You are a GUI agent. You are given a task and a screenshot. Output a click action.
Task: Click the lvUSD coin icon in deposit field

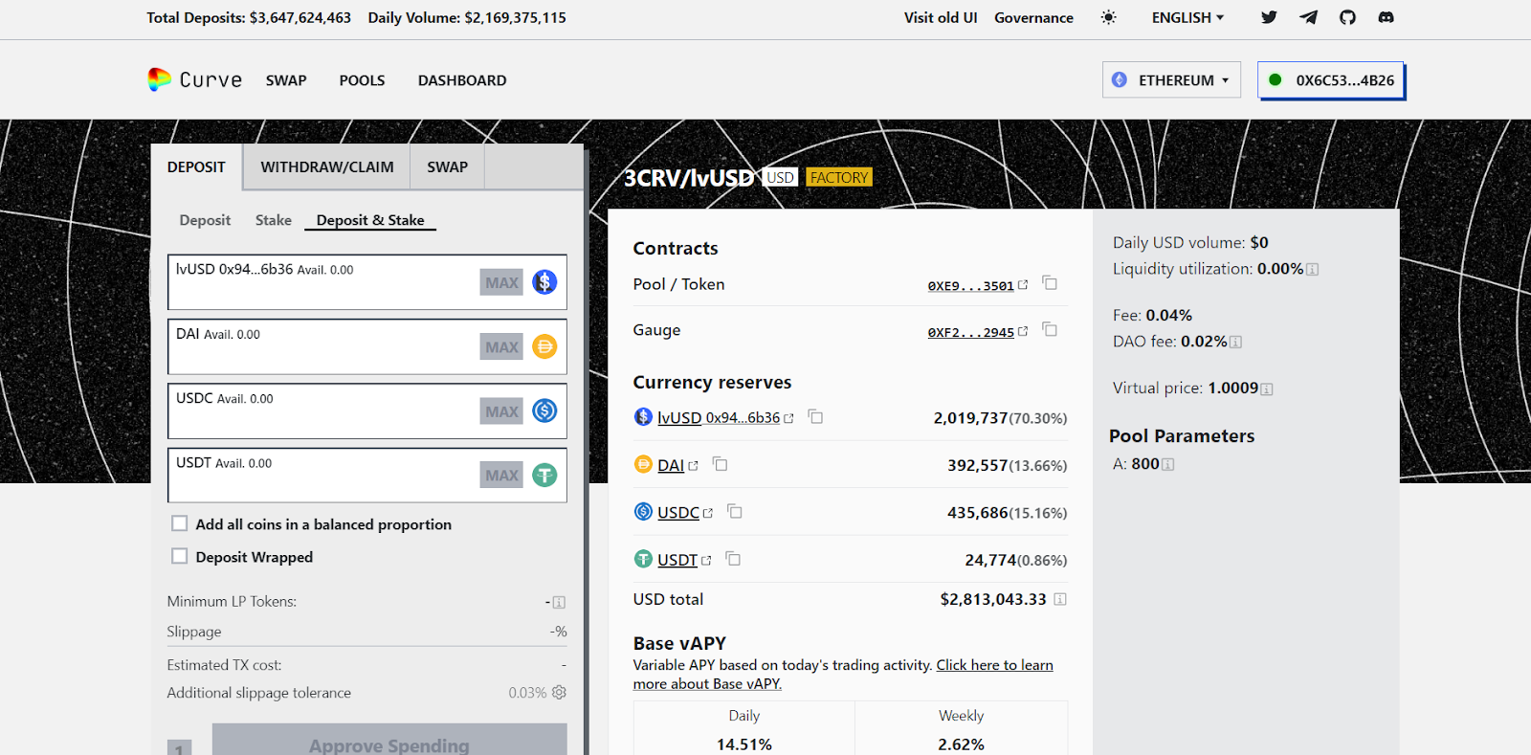coord(544,282)
